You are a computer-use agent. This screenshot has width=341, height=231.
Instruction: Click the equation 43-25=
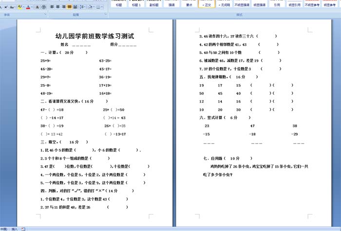coord(105,61)
